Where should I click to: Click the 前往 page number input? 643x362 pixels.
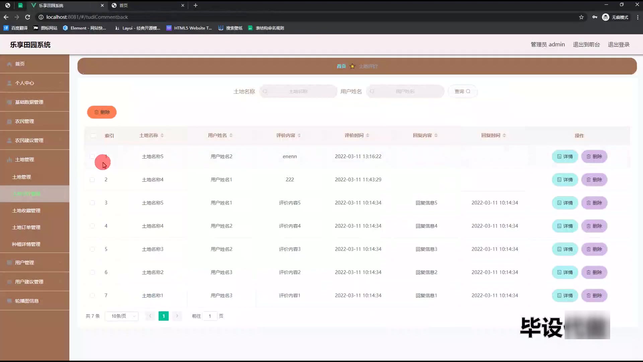point(210,316)
